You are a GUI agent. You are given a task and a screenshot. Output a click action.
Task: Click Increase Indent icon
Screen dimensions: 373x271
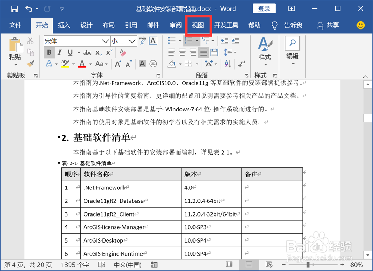(x=235, y=40)
